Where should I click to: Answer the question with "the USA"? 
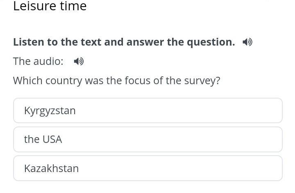[147, 139]
